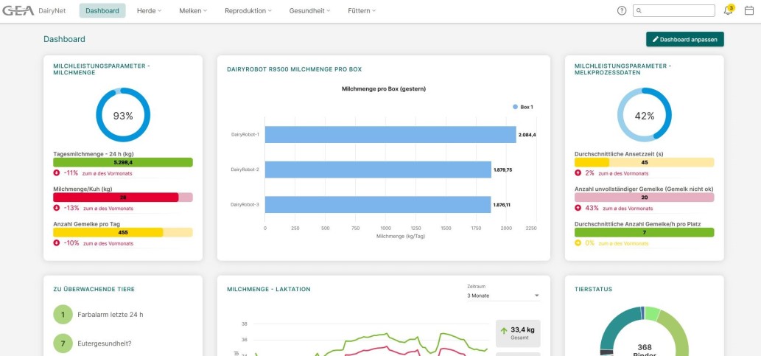Click red down arrow beside -11%

click(x=56, y=173)
